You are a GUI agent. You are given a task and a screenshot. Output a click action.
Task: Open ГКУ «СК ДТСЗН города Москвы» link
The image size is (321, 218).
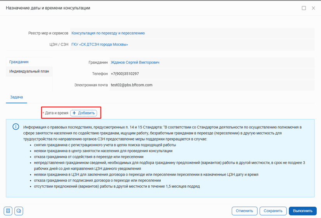99,44
